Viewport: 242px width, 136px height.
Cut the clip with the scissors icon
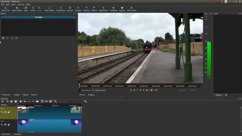point(7,101)
